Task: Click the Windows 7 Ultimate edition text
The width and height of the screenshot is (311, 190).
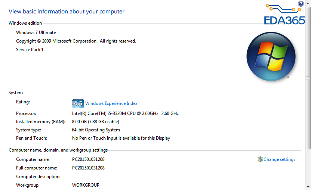Action: click(x=36, y=32)
